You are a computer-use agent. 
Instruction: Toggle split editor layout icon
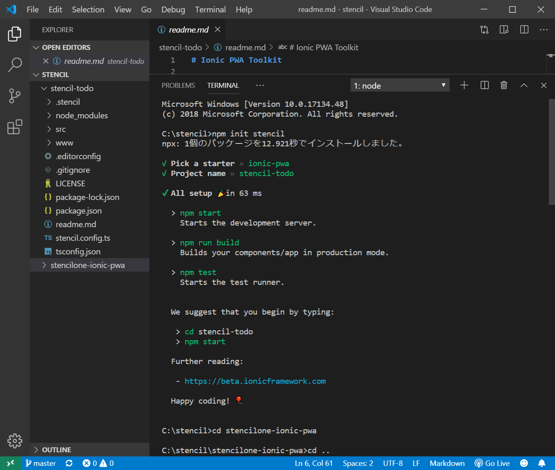524,30
